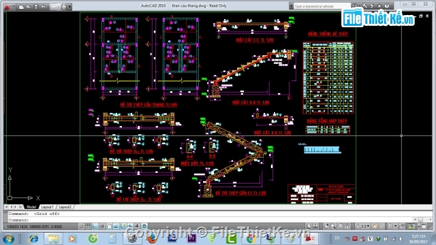Viewport: 436px width, 245px height.
Task: Open the annotation scale 1:1 dropdown
Action: click(363, 227)
